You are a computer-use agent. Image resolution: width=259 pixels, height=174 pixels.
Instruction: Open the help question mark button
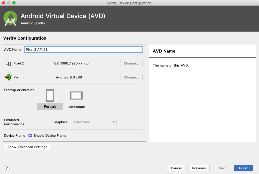point(7,168)
